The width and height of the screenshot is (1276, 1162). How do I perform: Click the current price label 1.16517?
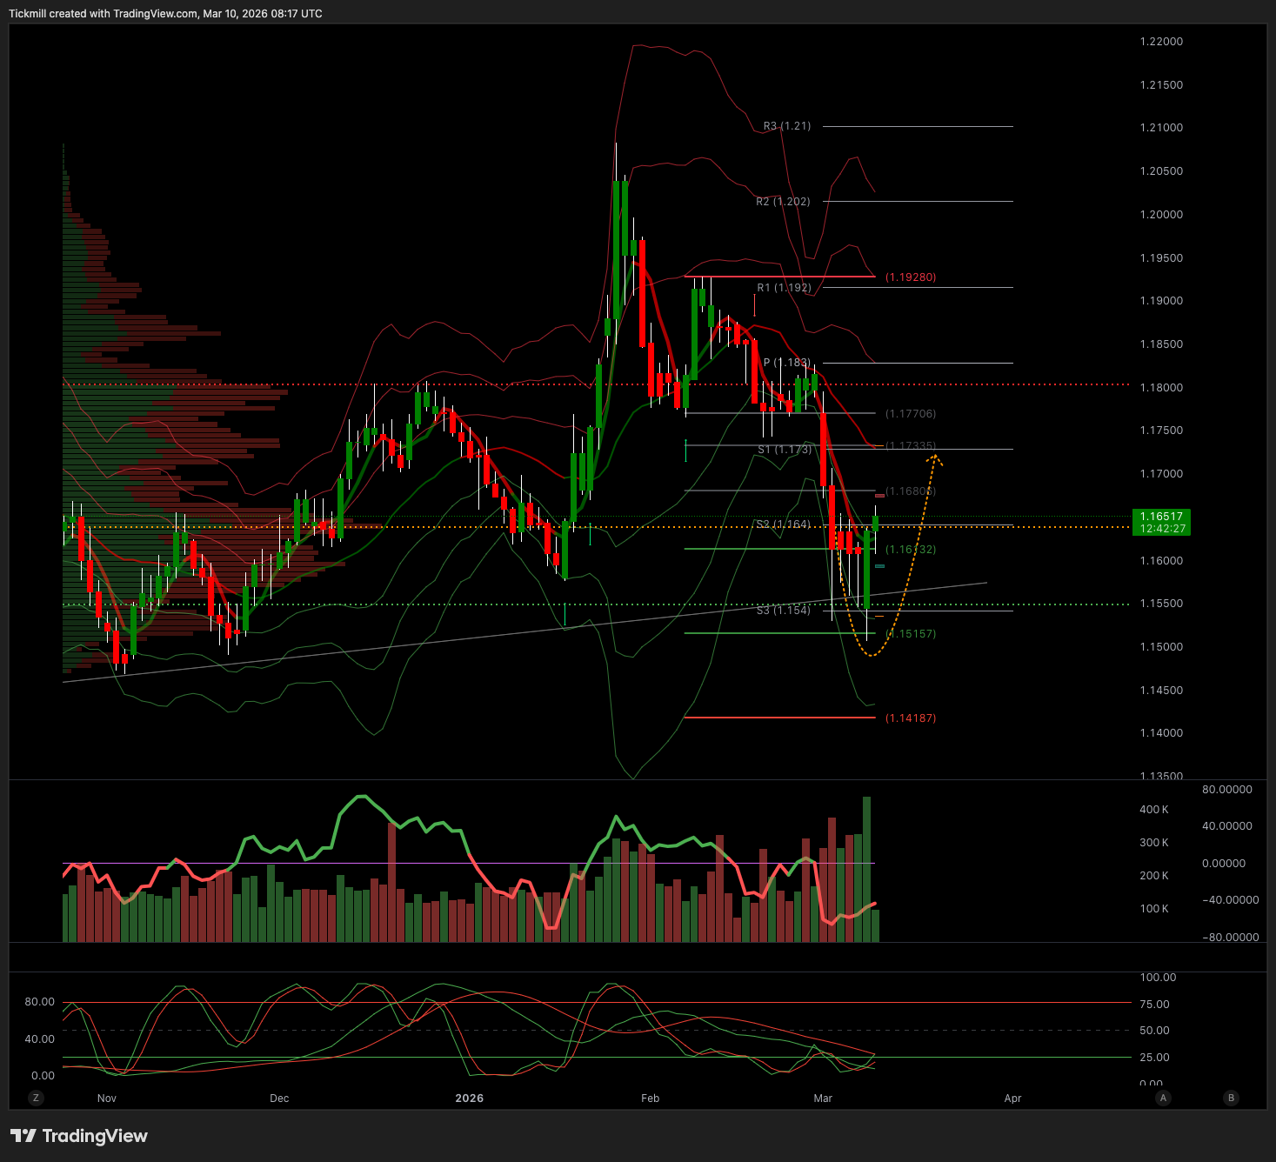pos(1162,517)
